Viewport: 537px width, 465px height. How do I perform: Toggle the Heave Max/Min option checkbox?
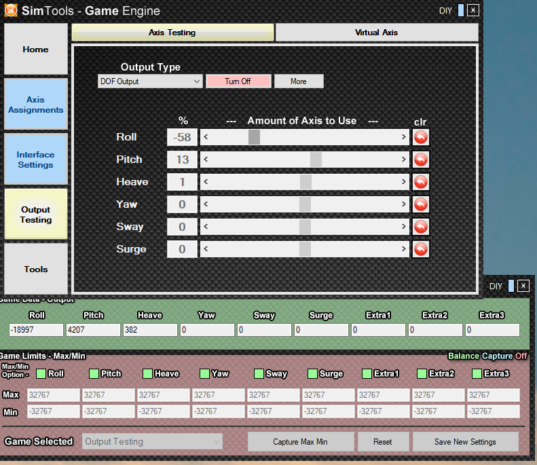(147, 373)
